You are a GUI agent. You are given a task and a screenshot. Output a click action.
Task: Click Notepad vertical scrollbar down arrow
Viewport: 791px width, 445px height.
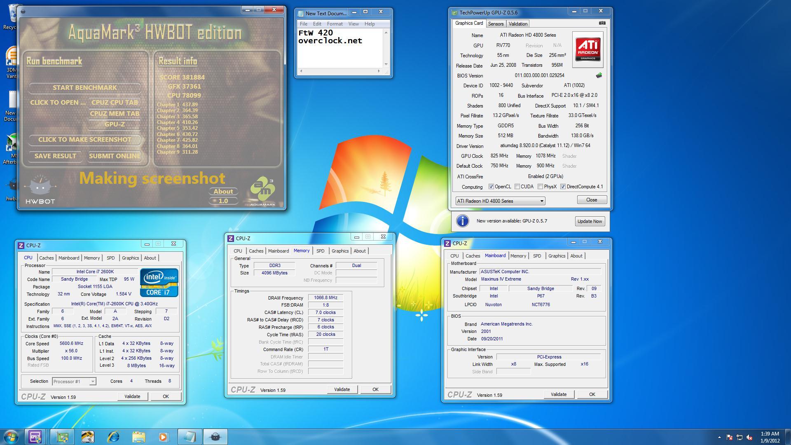pos(386,64)
